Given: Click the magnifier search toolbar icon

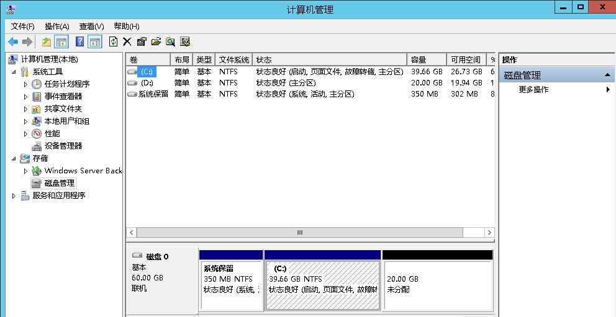Looking at the screenshot, I should (x=170, y=41).
